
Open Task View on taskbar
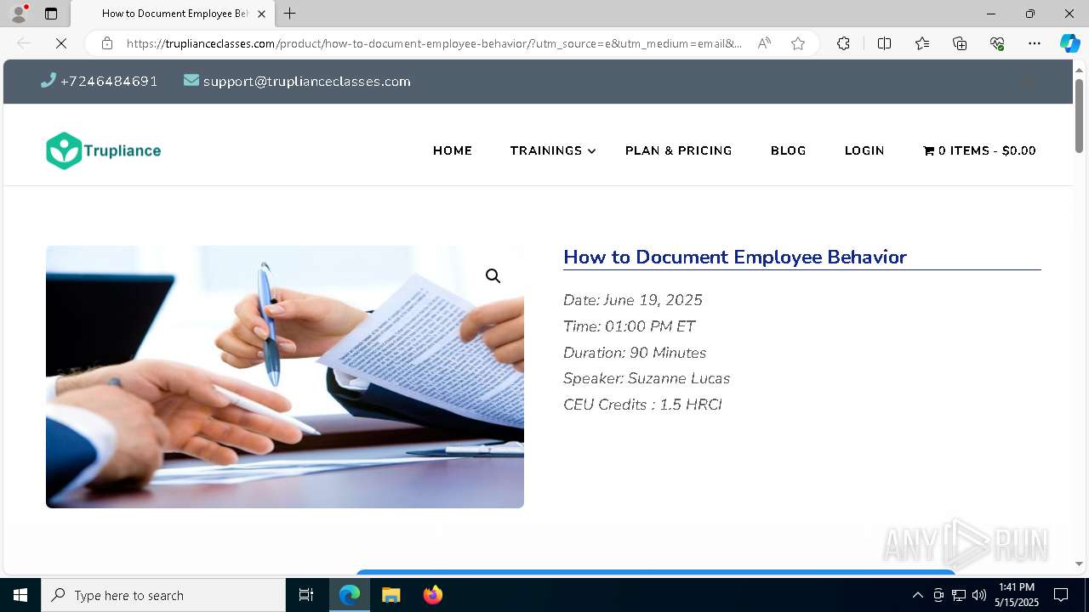tap(306, 595)
